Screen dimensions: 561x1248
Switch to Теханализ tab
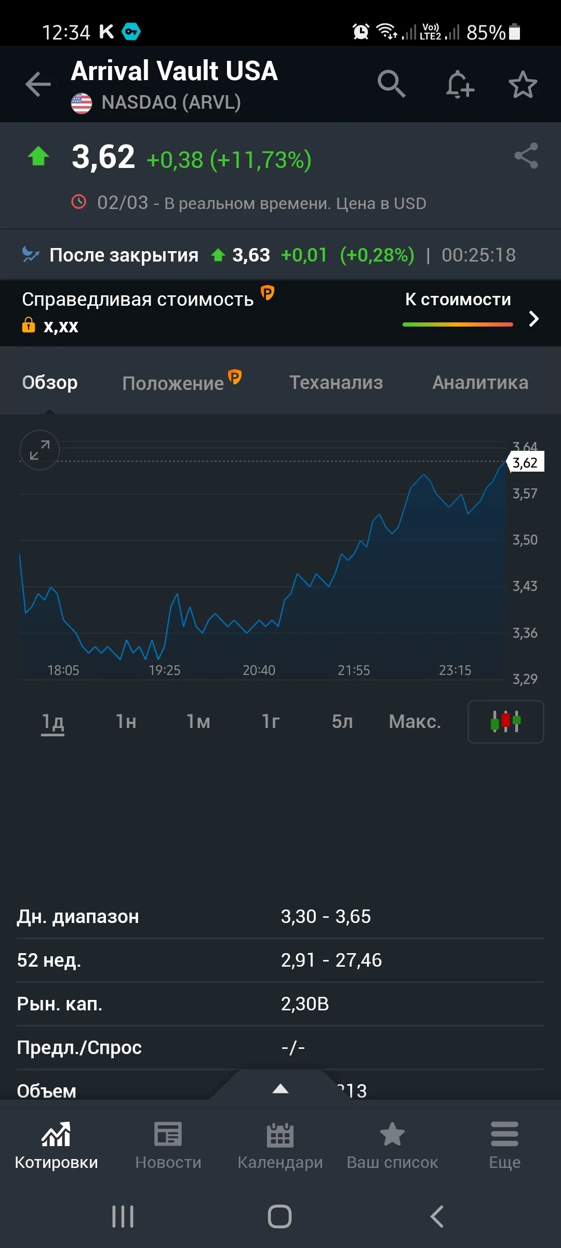click(336, 382)
